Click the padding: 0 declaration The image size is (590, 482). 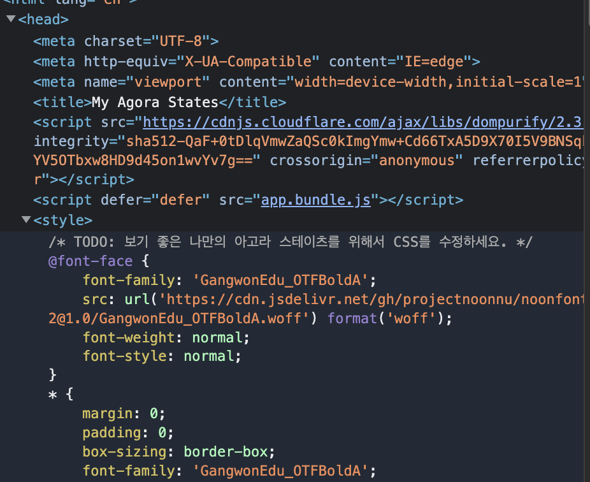[128, 433]
